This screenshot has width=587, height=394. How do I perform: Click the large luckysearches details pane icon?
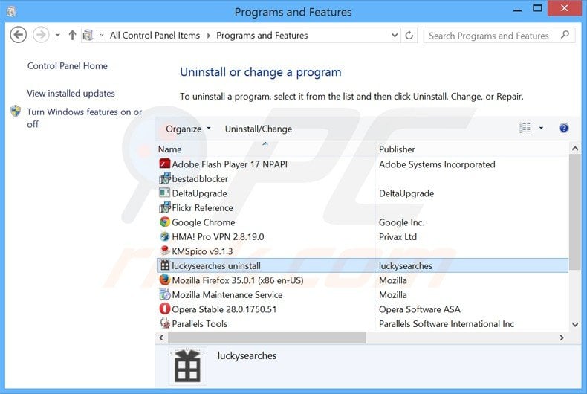pyautogui.click(x=187, y=366)
